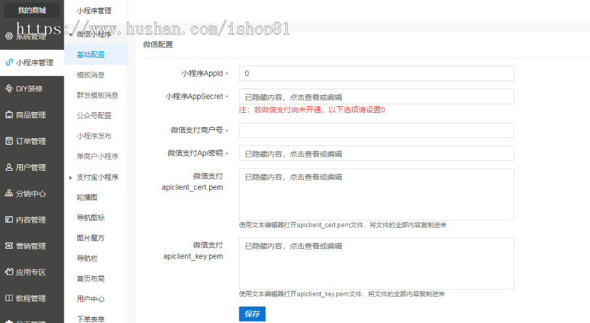
Task: Click the 内容管理 icon
Action: [x=9, y=219]
